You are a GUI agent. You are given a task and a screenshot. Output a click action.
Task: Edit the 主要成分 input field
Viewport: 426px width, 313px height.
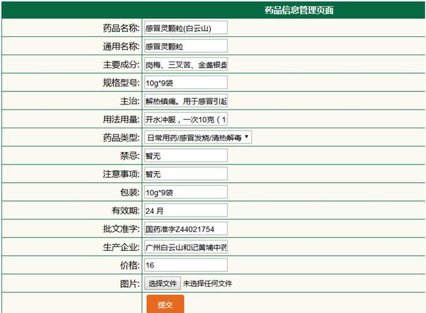tap(186, 64)
